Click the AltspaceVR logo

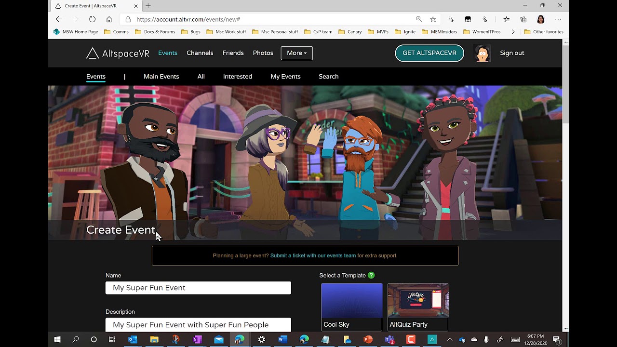pos(118,53)
